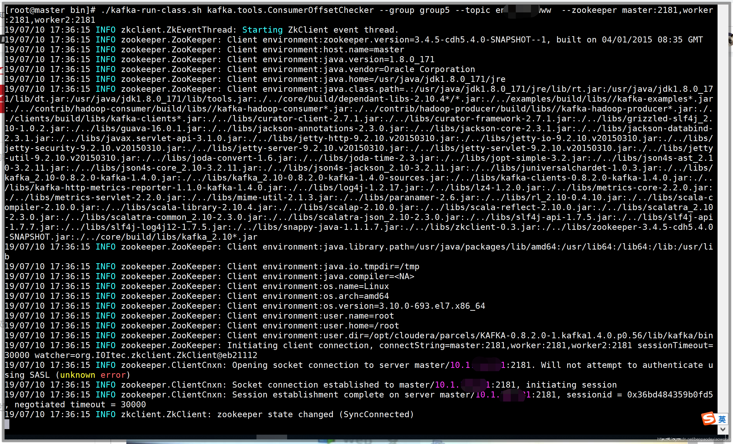
Task: Click mime-util-2.1.3.jar in the classpath
Action: coord(280,197)
